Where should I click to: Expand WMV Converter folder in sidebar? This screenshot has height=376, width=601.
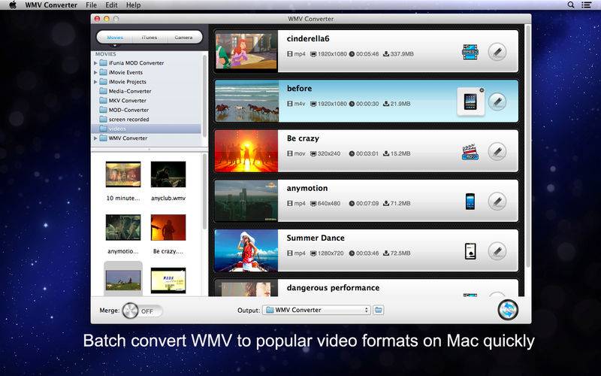point(95,138)
